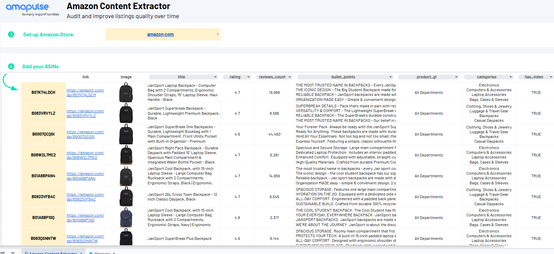Click the backpack image for B0823VFB4C
The width and height of the screenshot is (554, 254).
pos(126,197)
